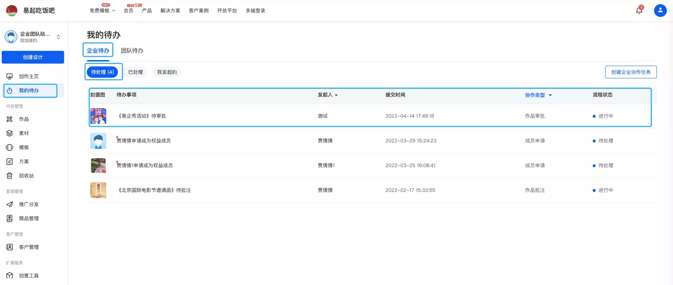Open 解决方案 in top navigation

(170, 11)
